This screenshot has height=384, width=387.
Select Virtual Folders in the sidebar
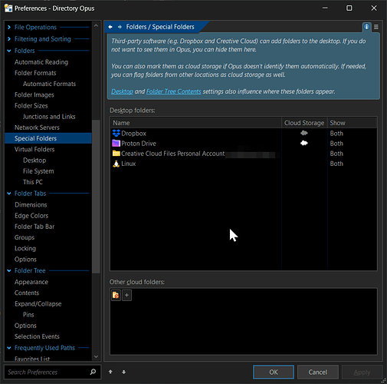(x=34, y=149)
